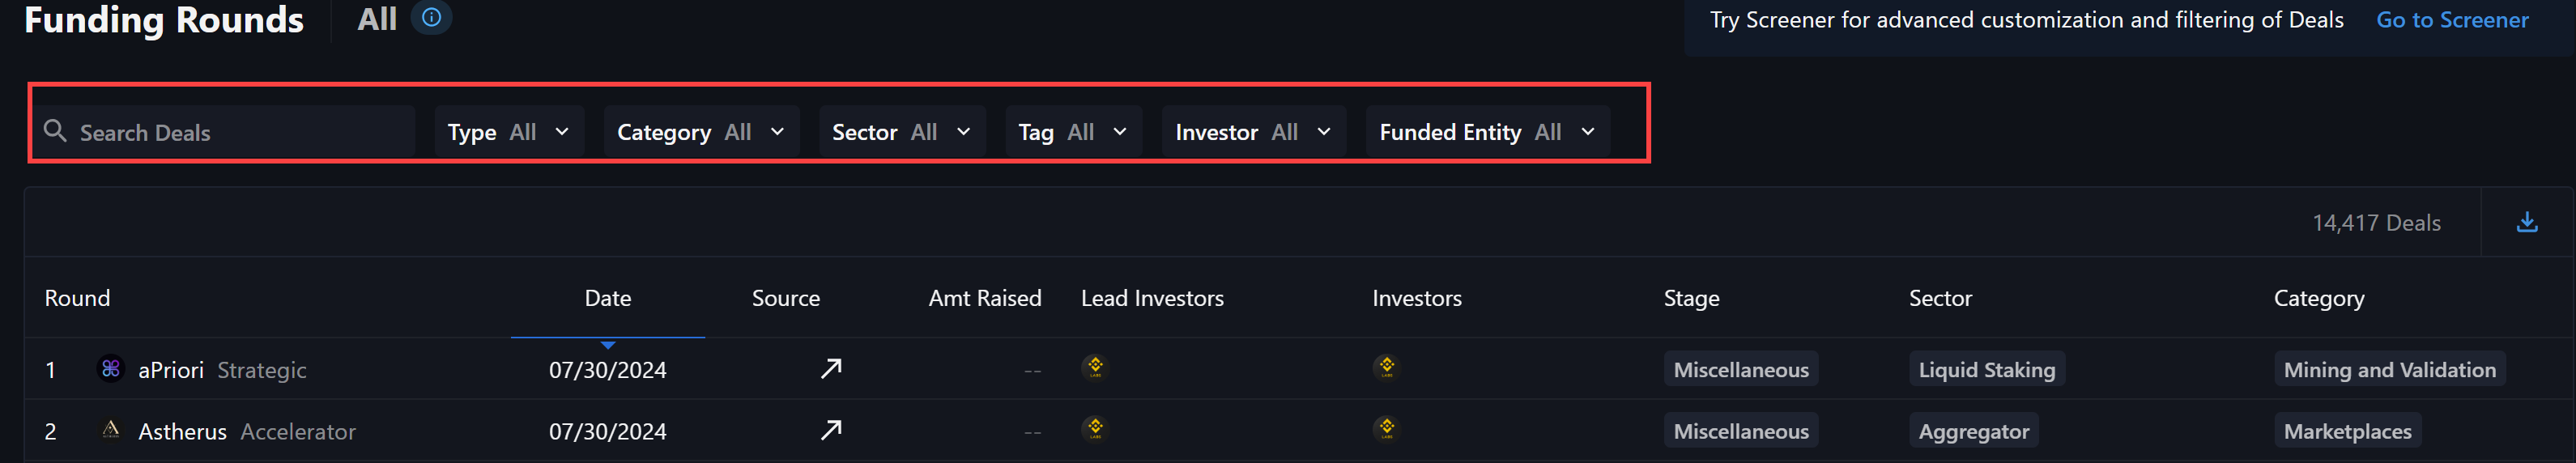Click the aPriori project logo
This screenshot has width=2576, height=463.
[111, 368]
